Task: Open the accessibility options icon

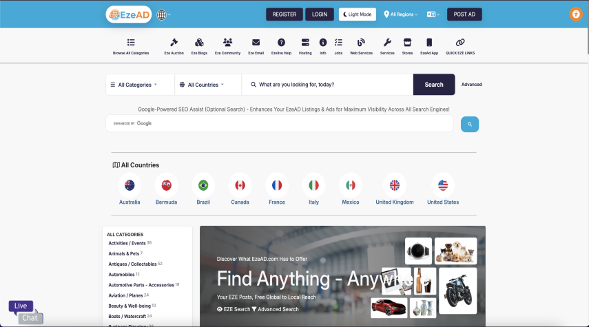Action: (575, 14)
